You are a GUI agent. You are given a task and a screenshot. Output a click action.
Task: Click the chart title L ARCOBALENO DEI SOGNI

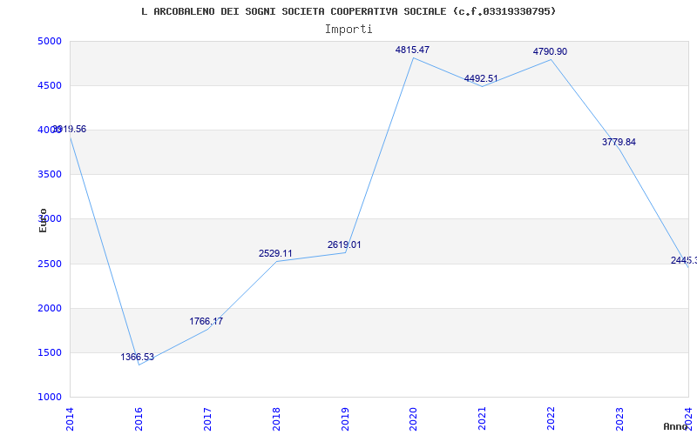point(348,11)
